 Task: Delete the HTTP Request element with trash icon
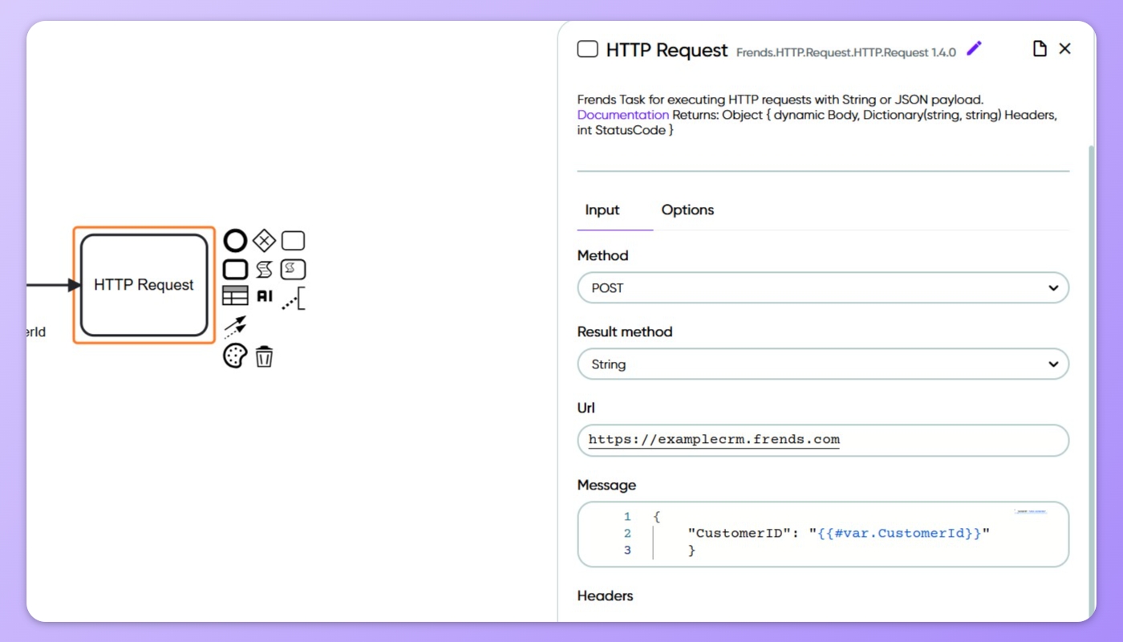264,356
